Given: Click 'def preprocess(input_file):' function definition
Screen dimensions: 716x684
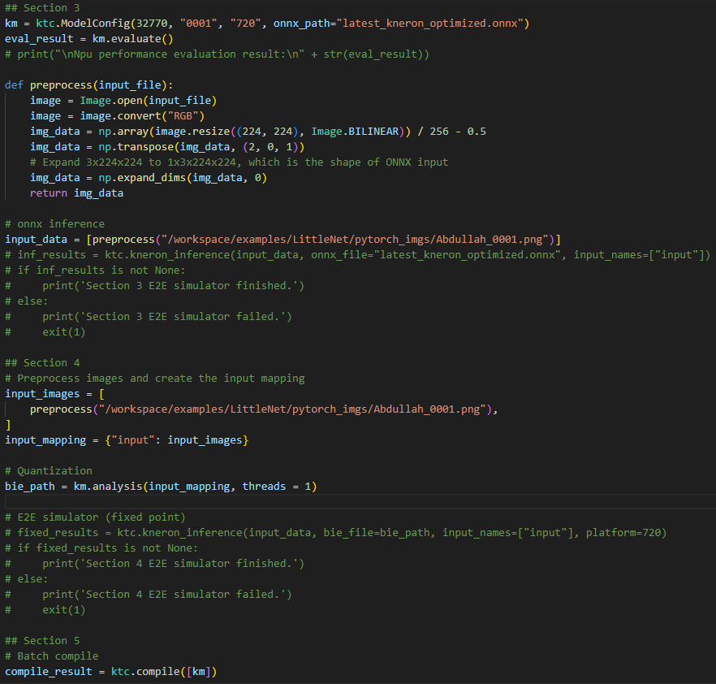Looking at the screenshot, I should (88, 85).
